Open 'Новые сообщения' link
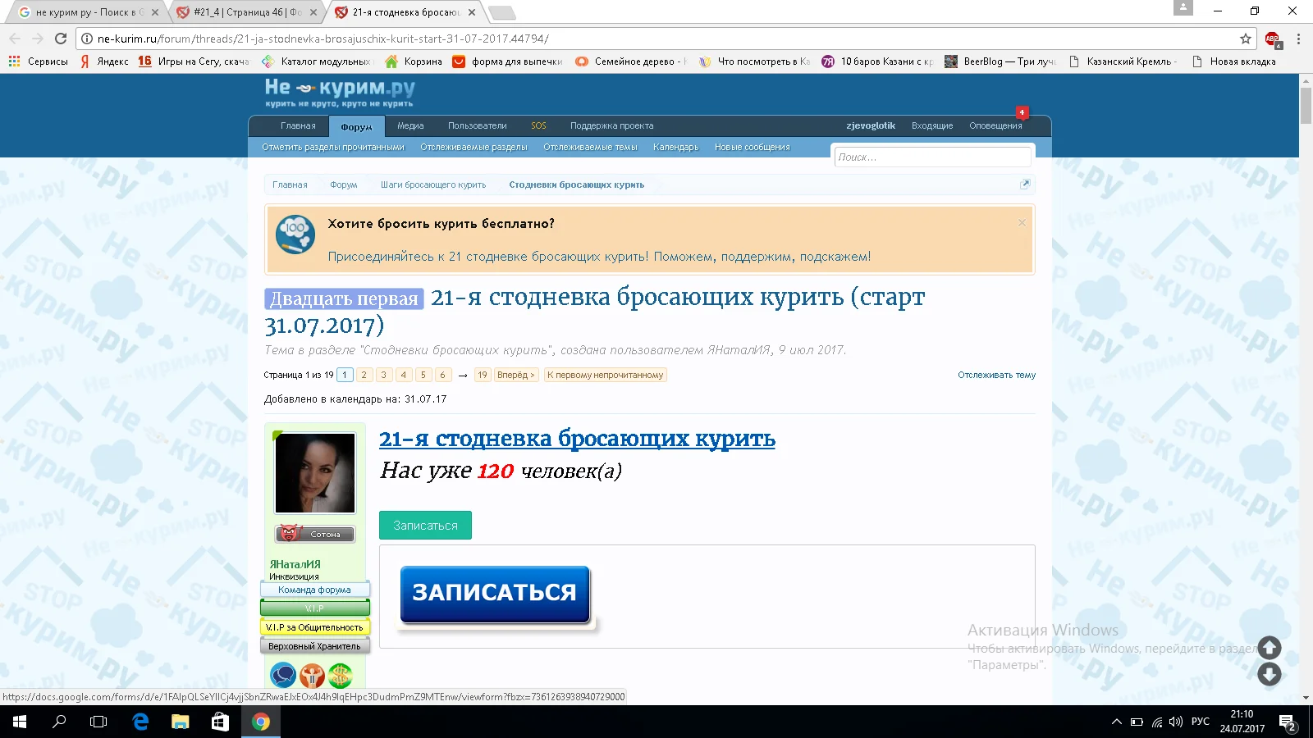Viewport: 1313px width, 738px height. (x=753, y=148)
